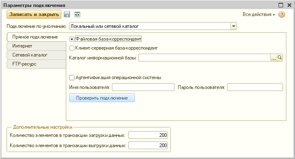
Task: Select Клиент-серверная база-корреспондент radio button
Action: point(72,48)
